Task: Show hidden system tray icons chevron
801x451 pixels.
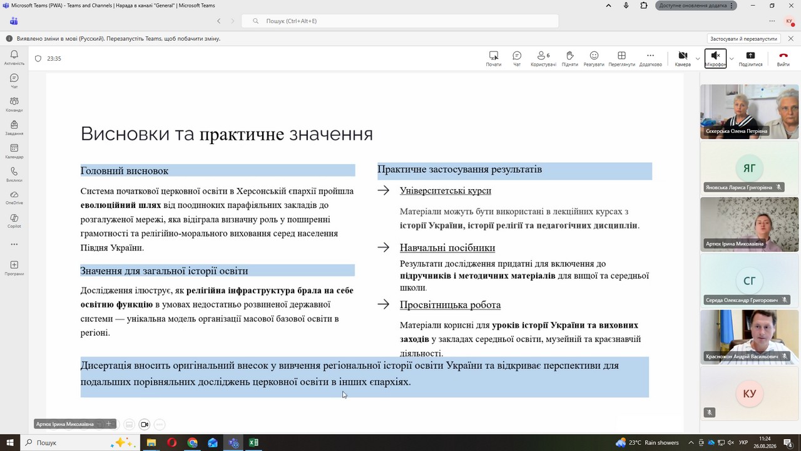Action: (691, 442)
